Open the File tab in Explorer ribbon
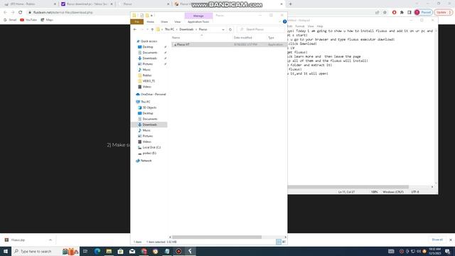The width and height of the screenshot is (455, 256). click(137, 22)
